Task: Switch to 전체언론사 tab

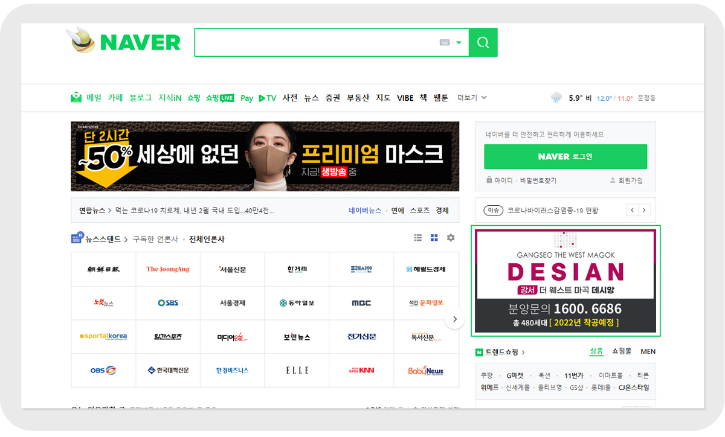Action: [x=207, y=239]
